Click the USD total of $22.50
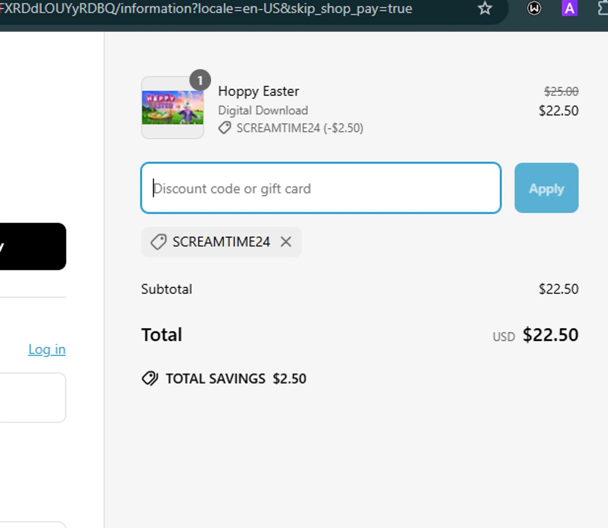Image resolution: width=608 pixels, height=528 pixels. click(535, 335)
